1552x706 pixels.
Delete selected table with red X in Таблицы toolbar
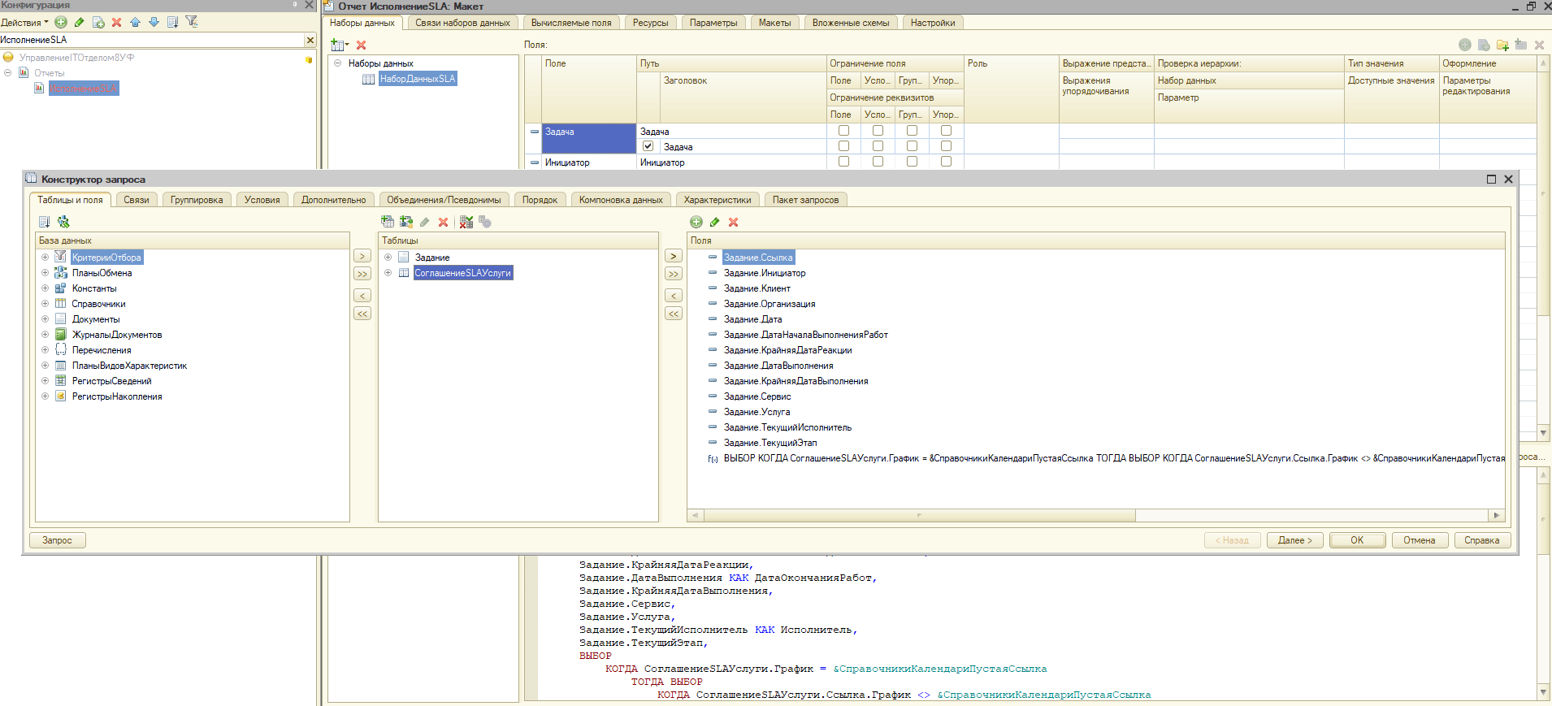[443, 222]
